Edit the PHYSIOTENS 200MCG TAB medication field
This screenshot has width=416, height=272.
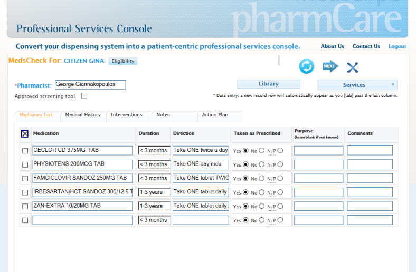point(82,164)
